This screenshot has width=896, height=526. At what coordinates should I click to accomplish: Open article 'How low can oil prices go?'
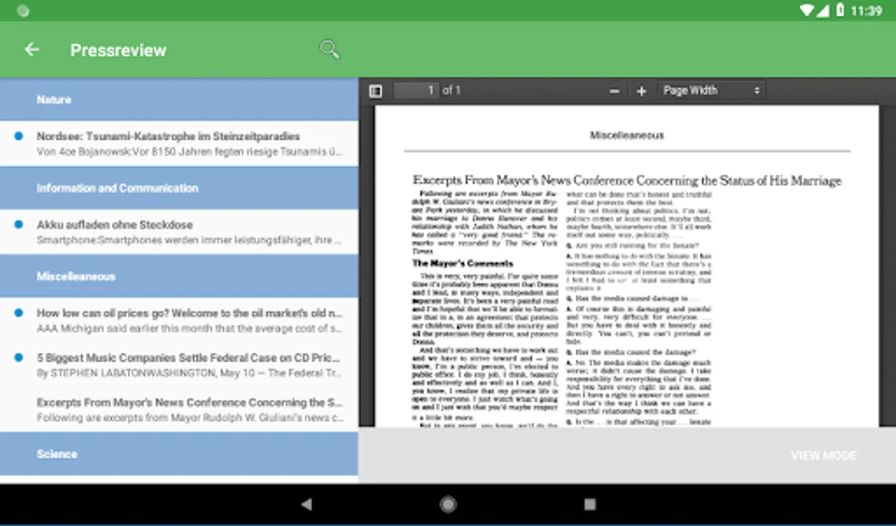pyautogui.click(x=179, y=320)
